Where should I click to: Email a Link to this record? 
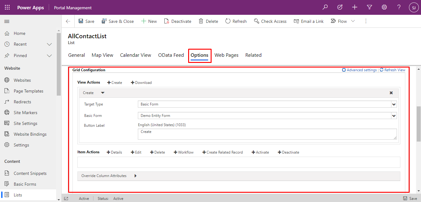(x=308, y=21)
